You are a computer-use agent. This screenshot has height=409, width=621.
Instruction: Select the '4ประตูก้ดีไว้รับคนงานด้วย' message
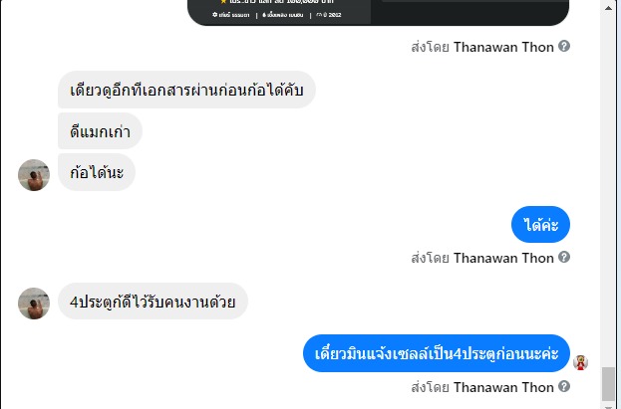click(153, 302)
